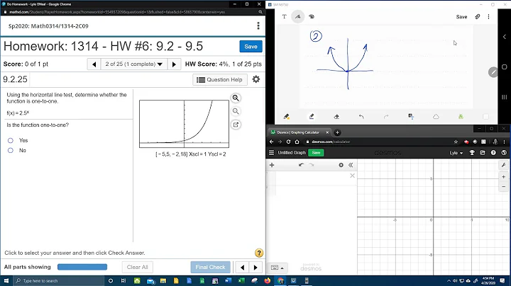Click the bottom previous part arrow

click(x=242, y=267)
